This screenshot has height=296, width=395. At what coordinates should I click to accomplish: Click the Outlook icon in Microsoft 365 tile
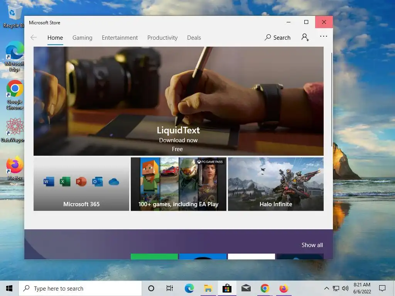click(97, 182)
